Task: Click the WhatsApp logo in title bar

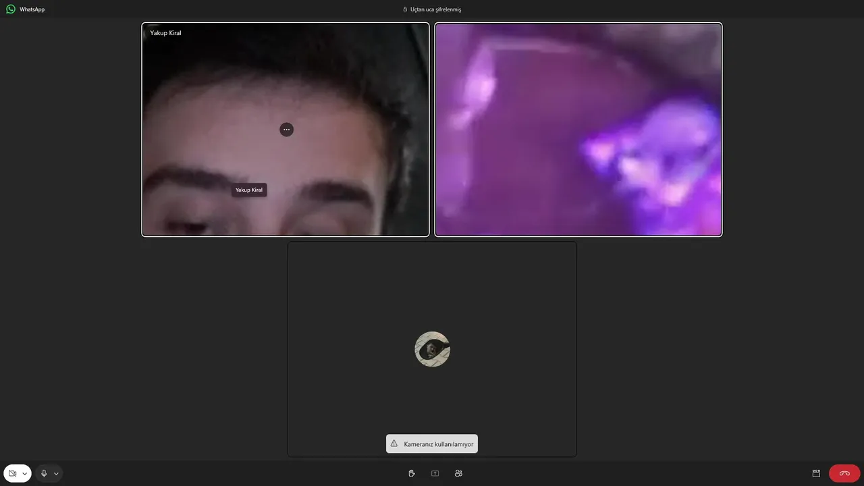Action: [11, 9]
